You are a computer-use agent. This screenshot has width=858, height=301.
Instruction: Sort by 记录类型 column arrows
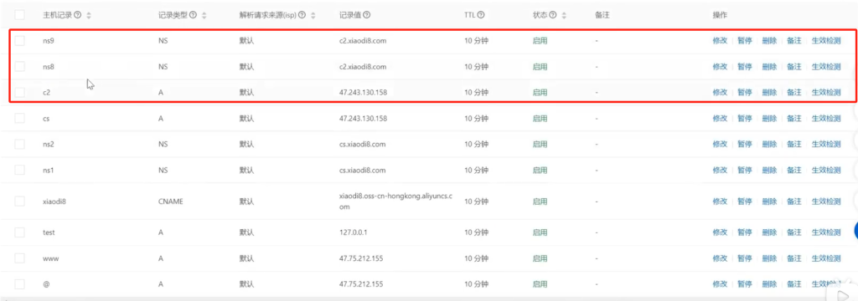[204, 15]
